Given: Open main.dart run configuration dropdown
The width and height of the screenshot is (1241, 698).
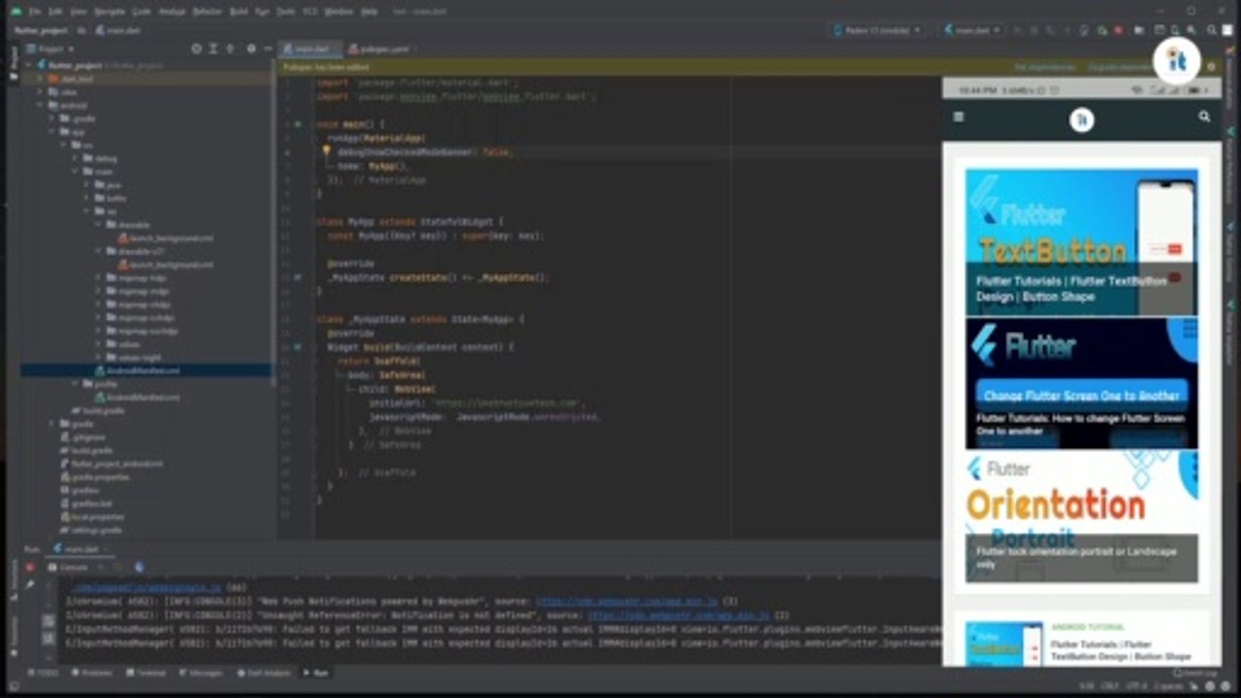Looking at the screenshot, I should pos(972,30).
